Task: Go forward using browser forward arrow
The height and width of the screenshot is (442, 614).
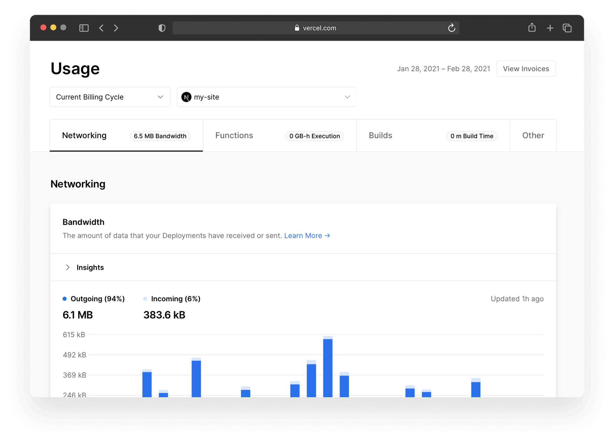Action: pyautogui.click(x=116, y=28)
